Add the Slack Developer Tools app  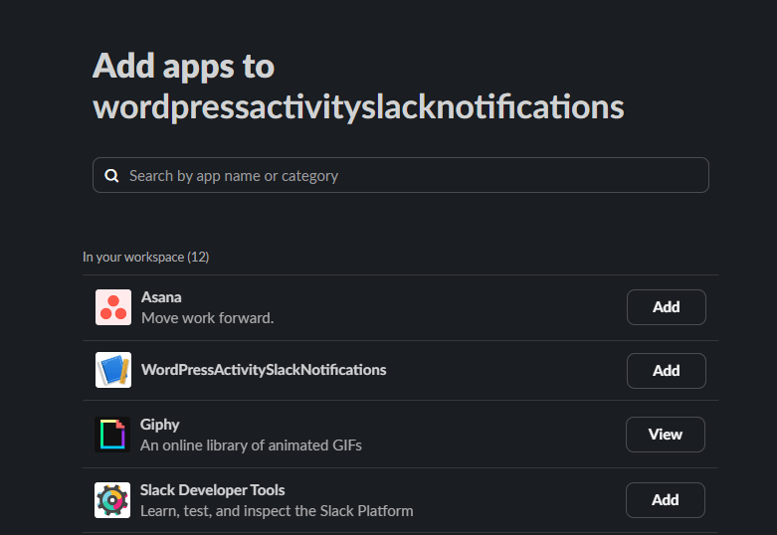[665, 500]
